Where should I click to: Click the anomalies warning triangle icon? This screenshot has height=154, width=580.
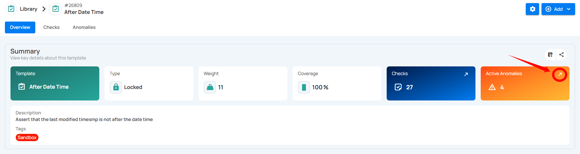[x=492, y=87]
